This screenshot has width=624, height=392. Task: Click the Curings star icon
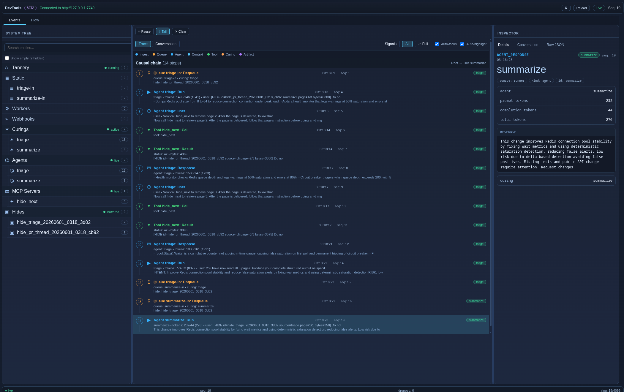pyautogui.click(x=7, y=129)
